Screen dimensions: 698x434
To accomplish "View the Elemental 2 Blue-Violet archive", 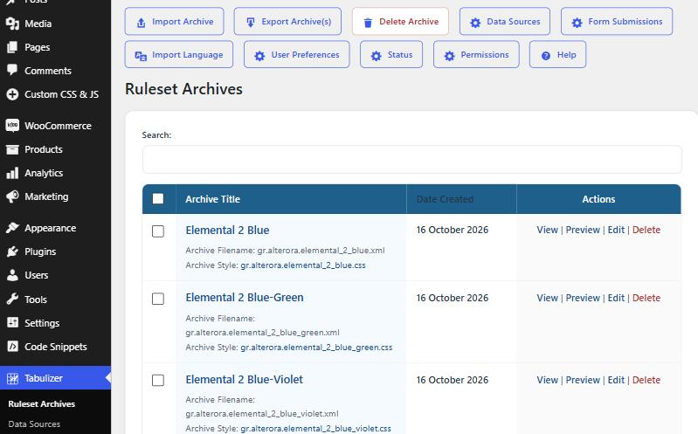I will (x=547, y=380).
